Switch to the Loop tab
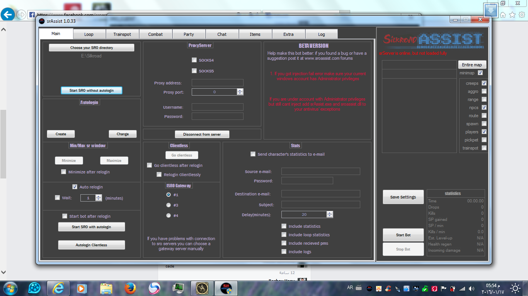Screen dimensions: 528x296 [x=89, y=34]
